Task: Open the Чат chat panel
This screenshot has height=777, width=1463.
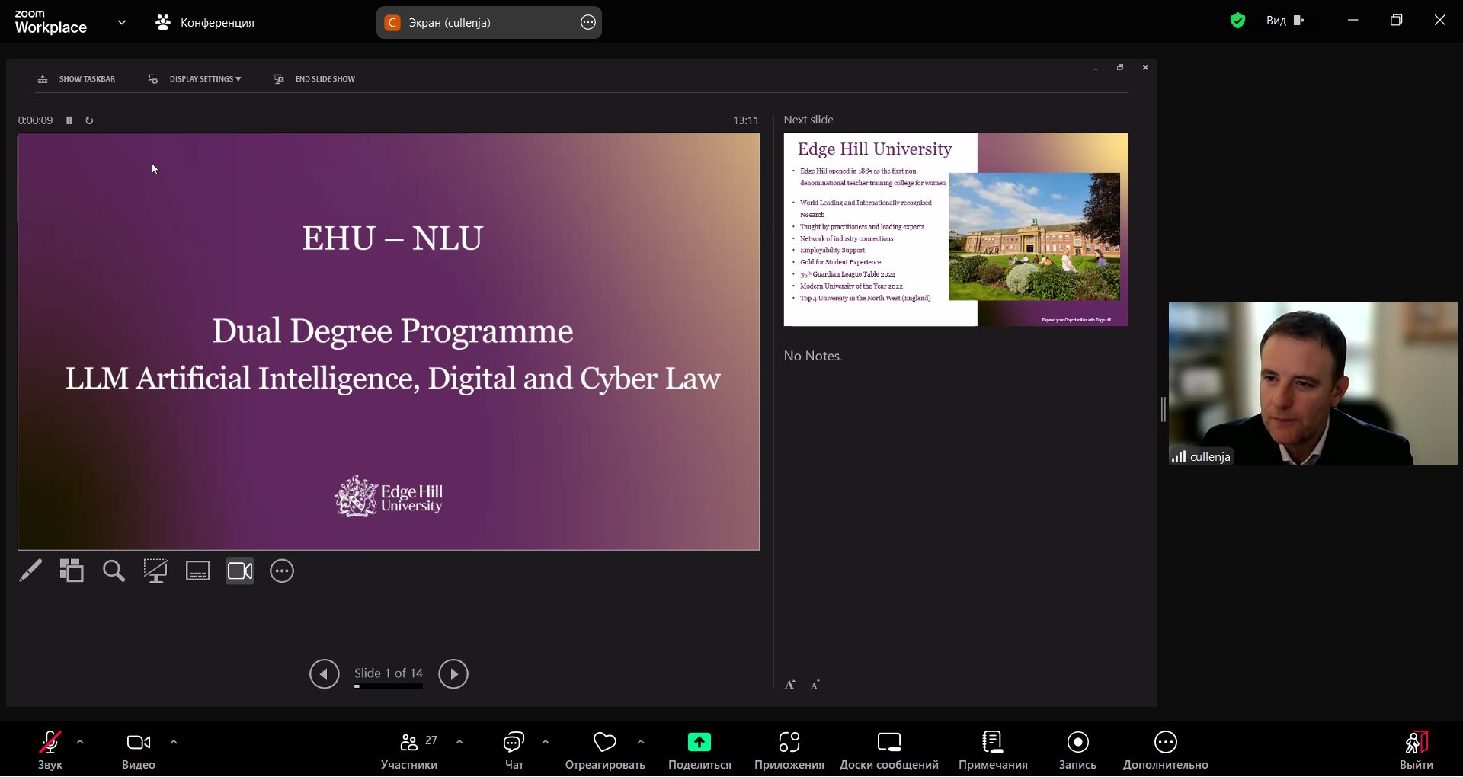Action: click(x=514, y=750)
